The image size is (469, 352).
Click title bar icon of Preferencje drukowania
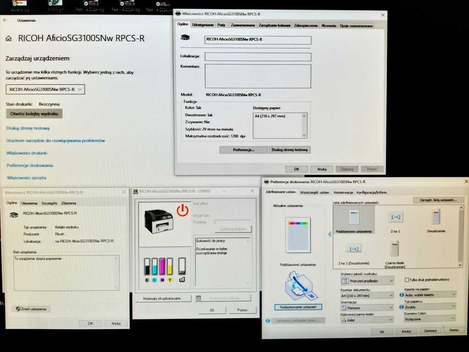tap(266, 182)
